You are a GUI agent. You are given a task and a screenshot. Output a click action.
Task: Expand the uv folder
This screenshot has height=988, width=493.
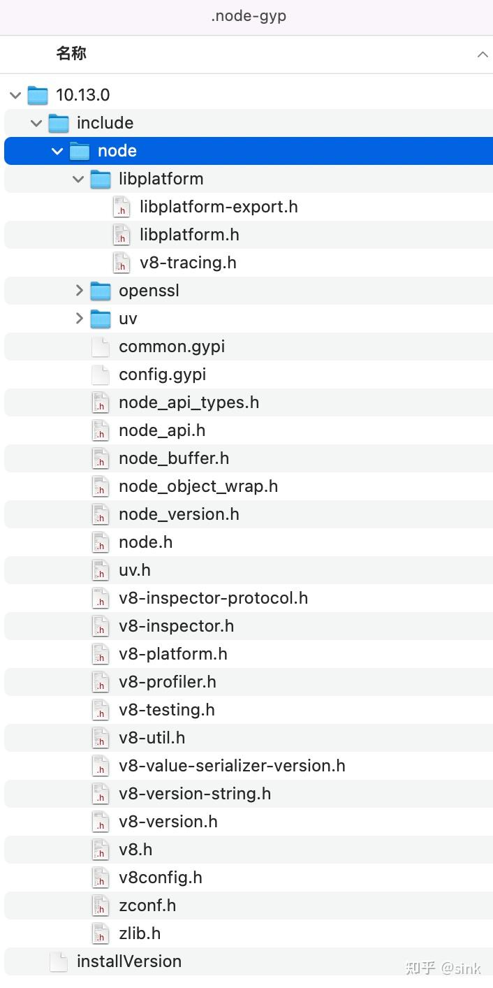click(x=78, y=319)
